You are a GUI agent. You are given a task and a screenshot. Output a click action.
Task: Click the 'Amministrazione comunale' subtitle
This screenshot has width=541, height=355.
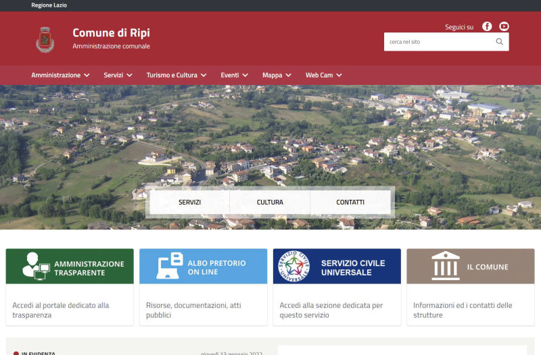[x=111, y=46]
